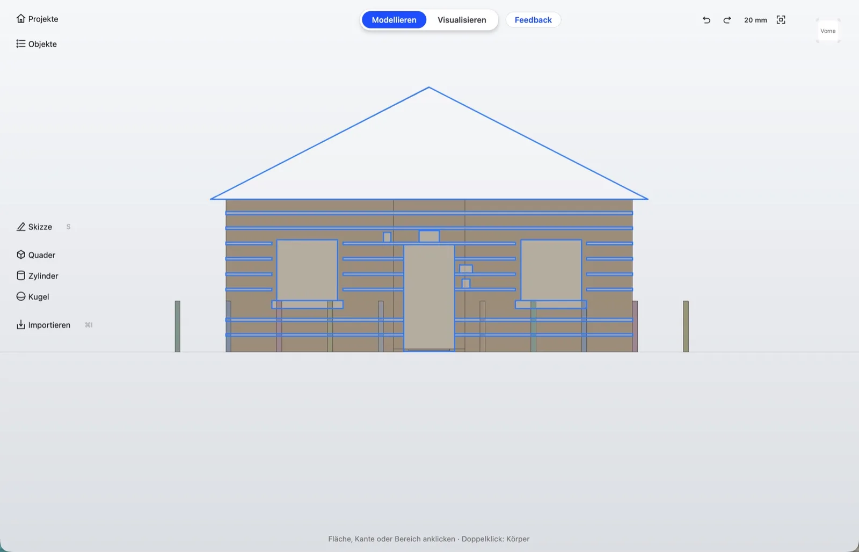Select the Skizze sketch tool
Viewport: 859px width, 552px height.
(x=34, y=227)
